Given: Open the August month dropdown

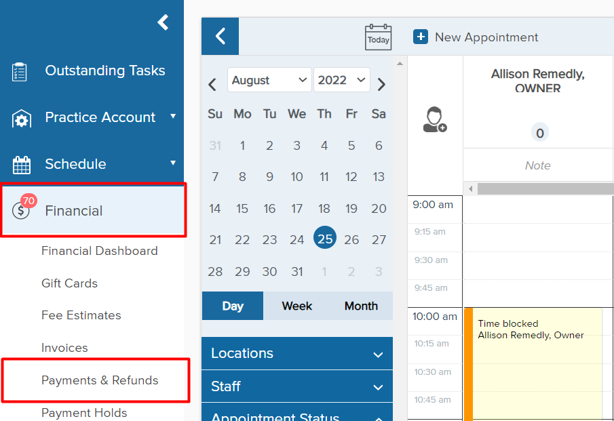Looking at the screenshot, I should tap(269, 80).
